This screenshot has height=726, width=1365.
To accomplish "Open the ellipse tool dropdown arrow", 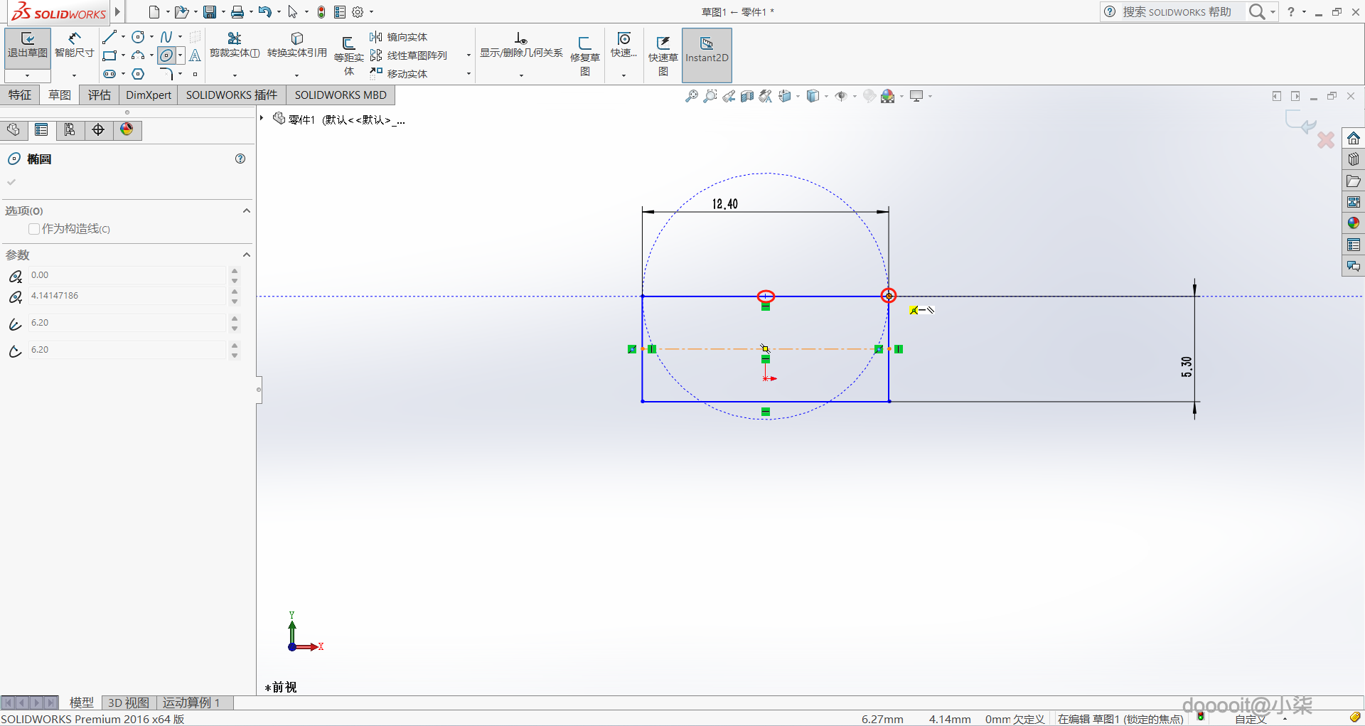I will tap(180, 55).
